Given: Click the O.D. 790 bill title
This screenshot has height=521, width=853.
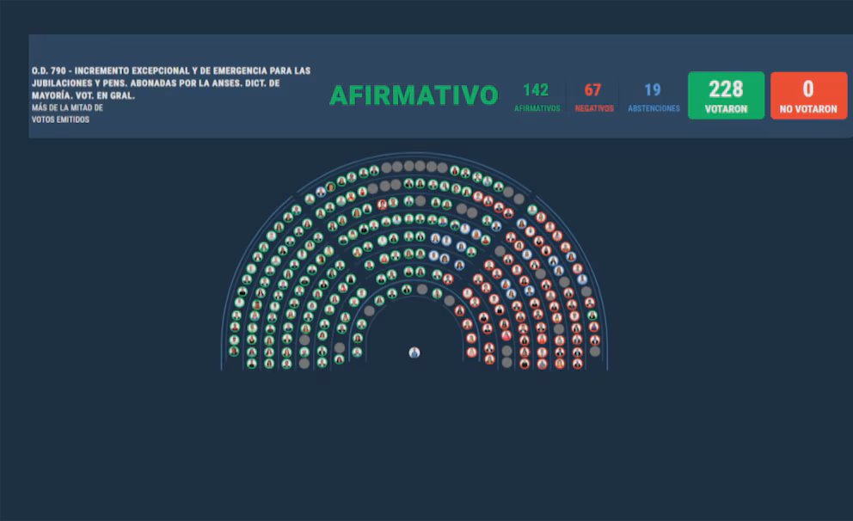Looking at the screenshot, I should (170, 83).
